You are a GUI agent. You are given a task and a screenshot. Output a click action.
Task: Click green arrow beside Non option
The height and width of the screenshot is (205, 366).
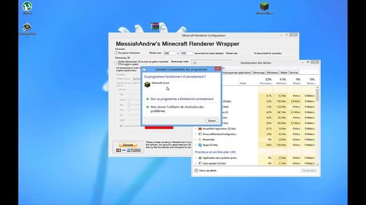148,107
